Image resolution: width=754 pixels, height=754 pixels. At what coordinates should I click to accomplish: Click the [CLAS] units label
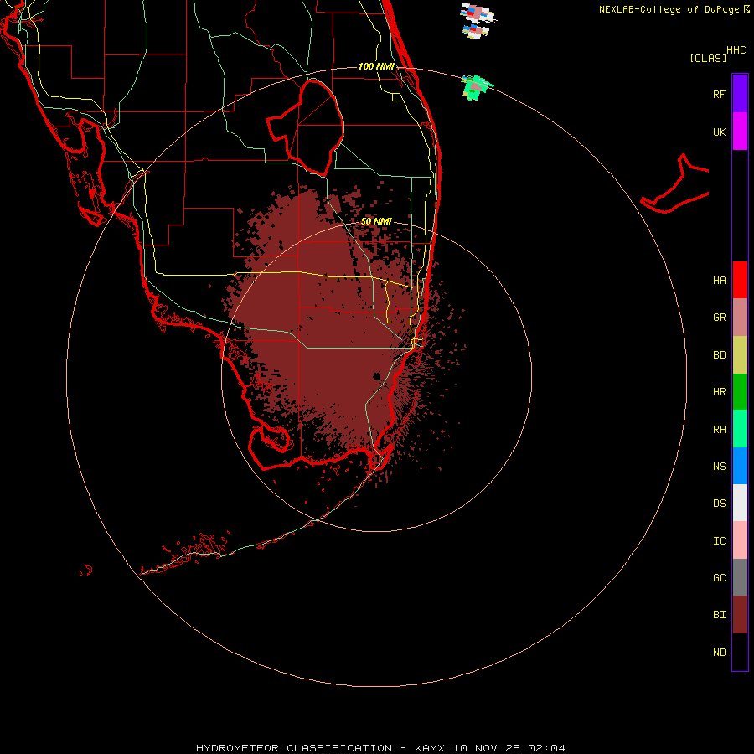(x=708, y=59)
